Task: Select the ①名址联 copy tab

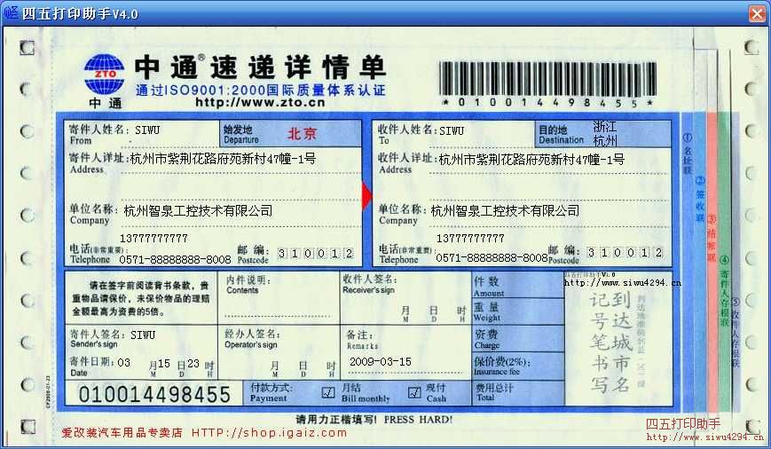Action: click(688, 154)
